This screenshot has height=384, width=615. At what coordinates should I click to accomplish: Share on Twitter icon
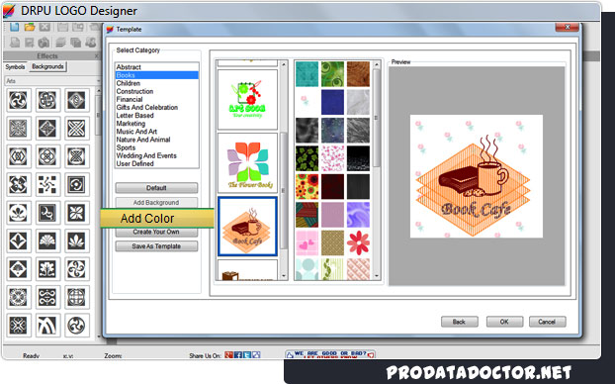click(x=247, y=355)
